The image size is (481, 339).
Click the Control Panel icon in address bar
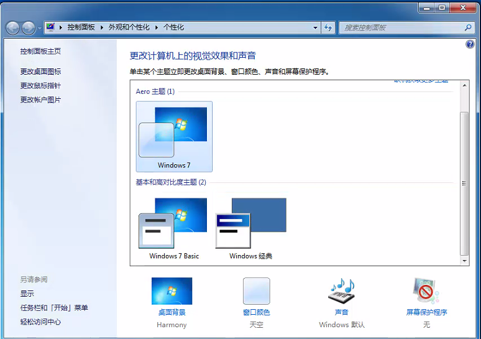50,27
